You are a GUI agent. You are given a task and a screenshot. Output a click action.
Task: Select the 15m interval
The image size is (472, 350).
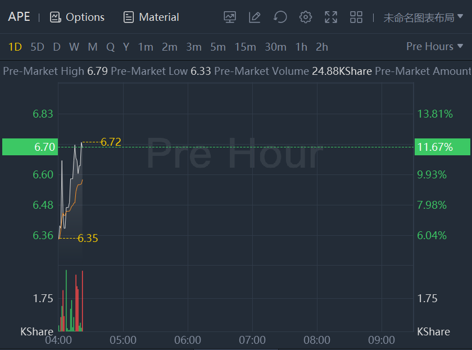(x=245, y=47)
